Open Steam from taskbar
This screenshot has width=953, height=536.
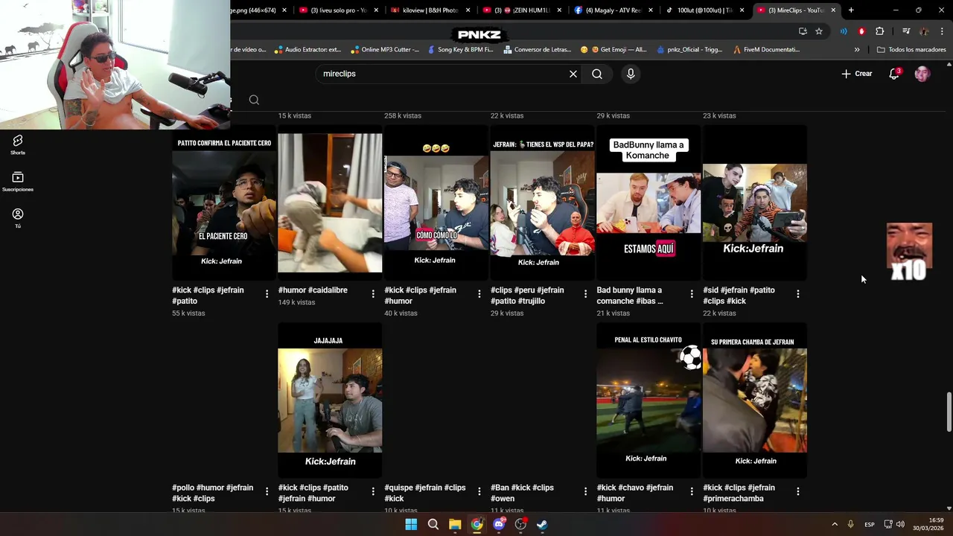(543, 524)
